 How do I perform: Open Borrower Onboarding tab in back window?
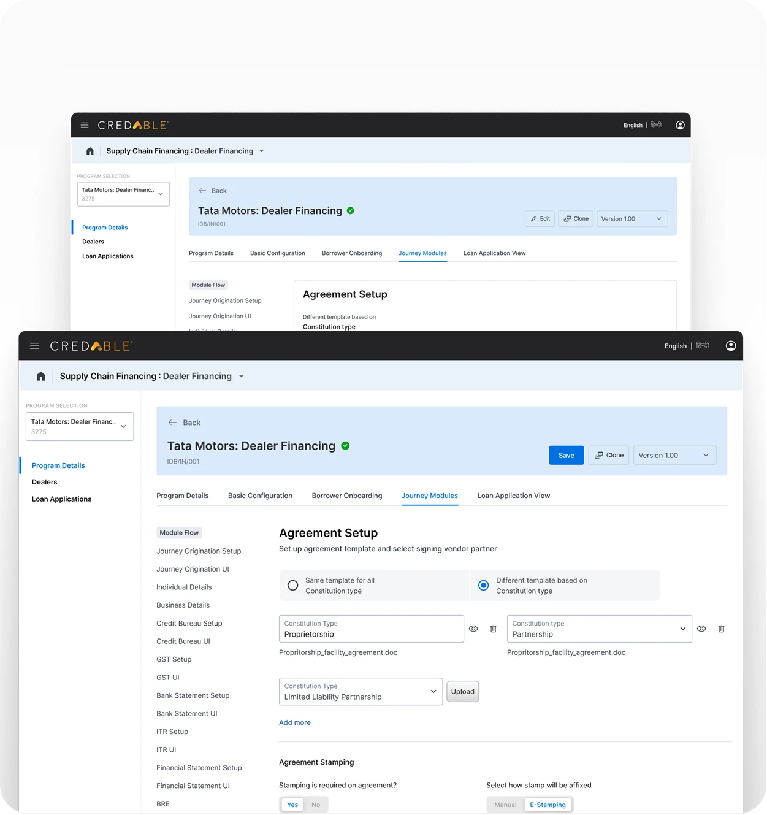pos(352,253)
